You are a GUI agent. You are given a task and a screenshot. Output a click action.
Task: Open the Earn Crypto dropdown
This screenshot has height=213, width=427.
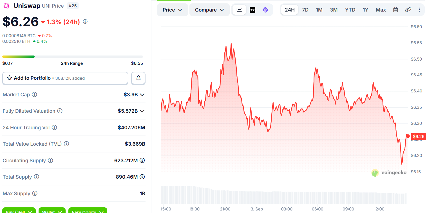pos(88,210)
